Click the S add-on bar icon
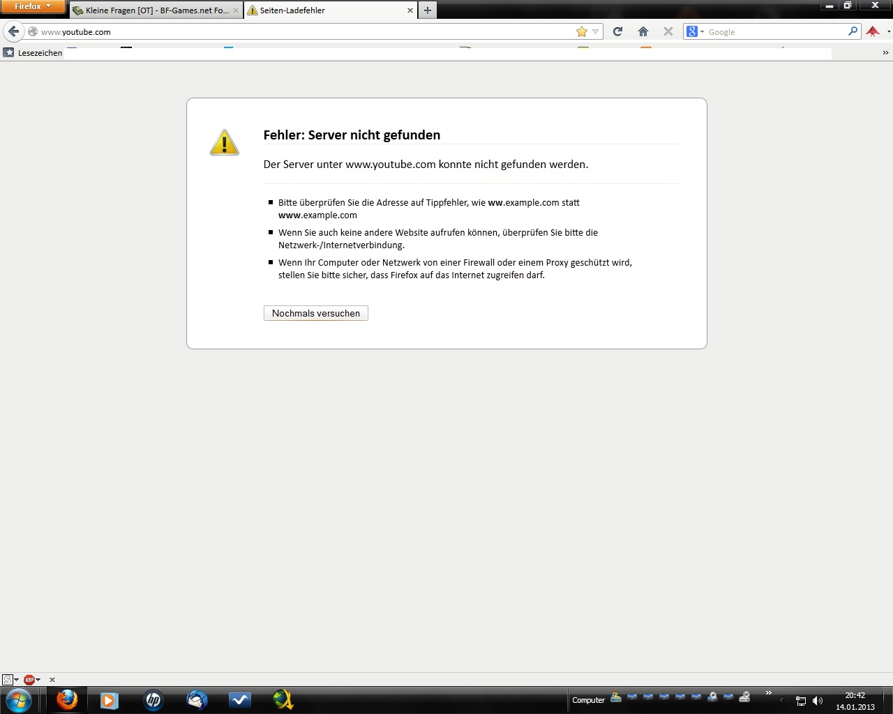 pos(8,679)
